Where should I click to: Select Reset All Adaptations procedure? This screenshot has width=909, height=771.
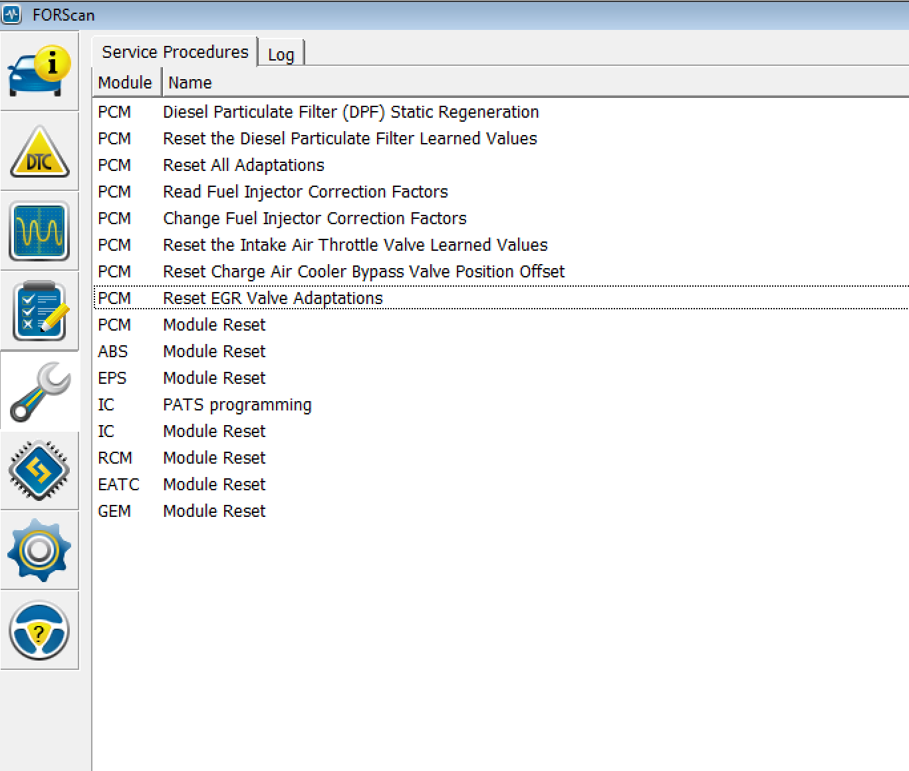243,165
